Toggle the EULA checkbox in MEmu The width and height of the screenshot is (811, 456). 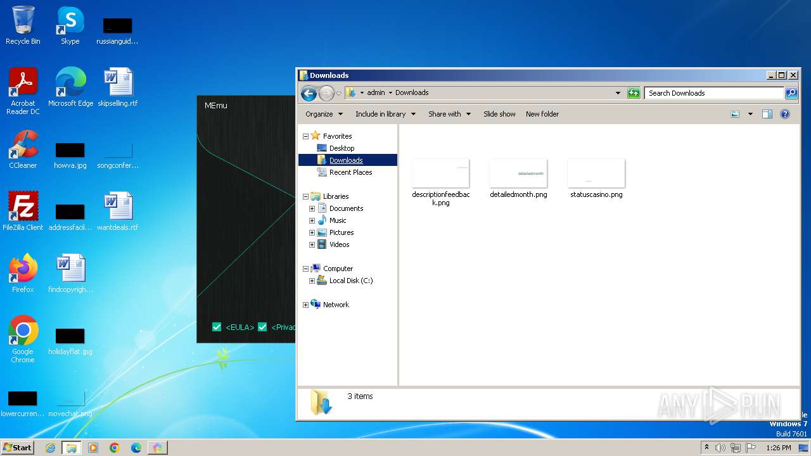coord(217,327)
